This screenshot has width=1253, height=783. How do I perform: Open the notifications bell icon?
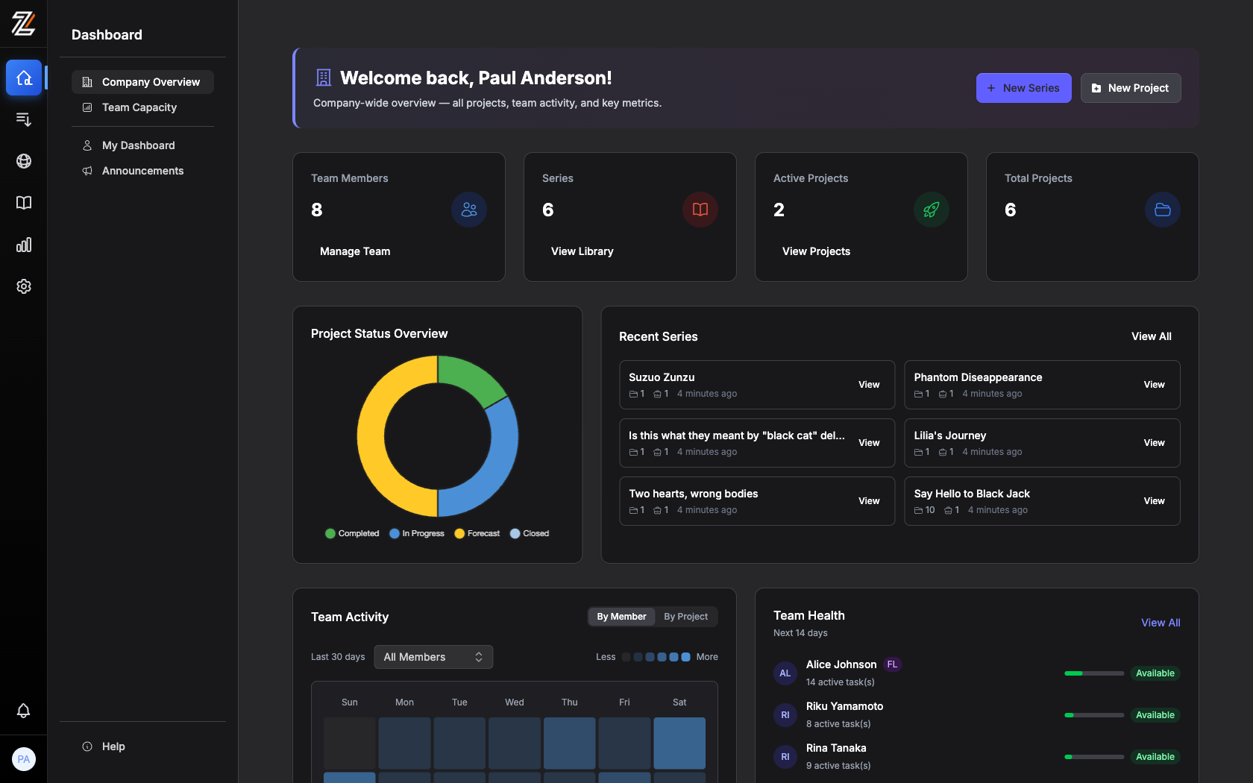tap(24, 711)
